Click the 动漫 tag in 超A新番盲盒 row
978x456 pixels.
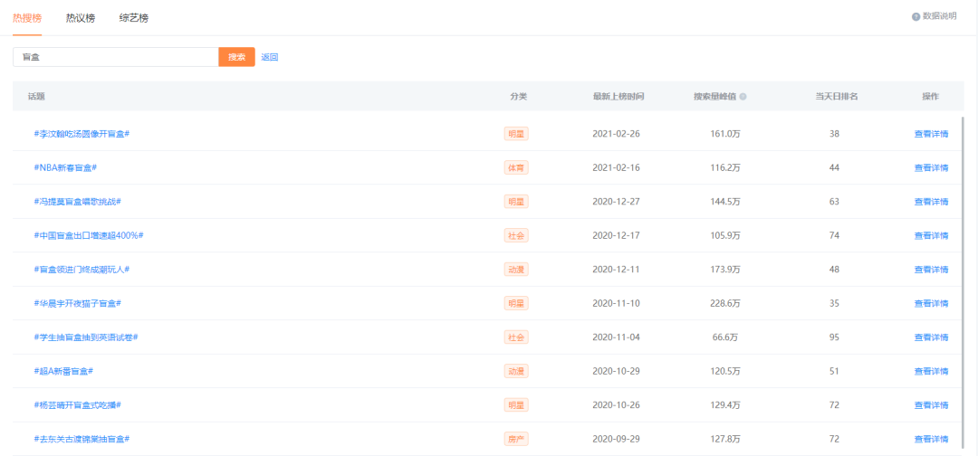[516, 371]
